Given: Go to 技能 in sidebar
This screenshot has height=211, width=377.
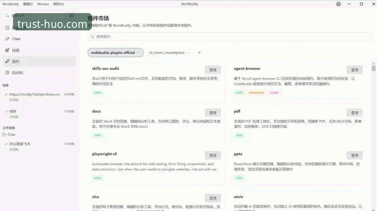Looking at the screenshot, I should [x=39, y=50].
